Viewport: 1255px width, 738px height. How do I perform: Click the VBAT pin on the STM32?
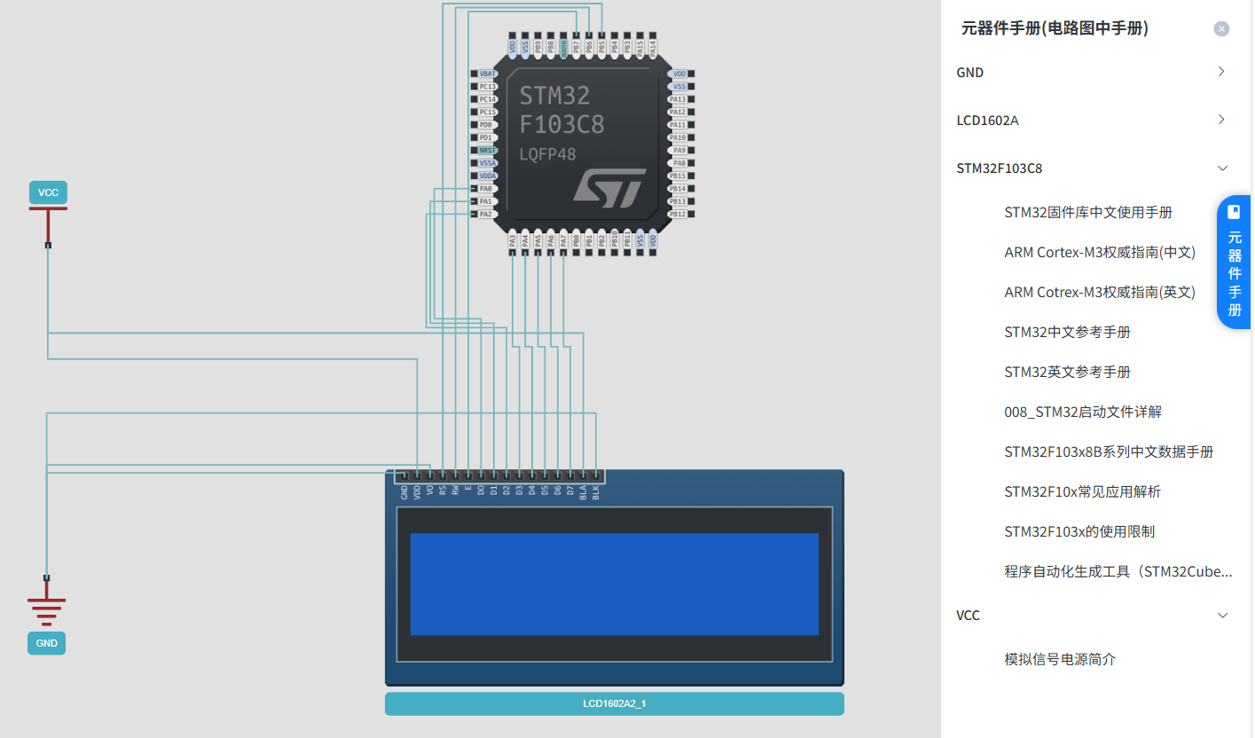[484, 74]
